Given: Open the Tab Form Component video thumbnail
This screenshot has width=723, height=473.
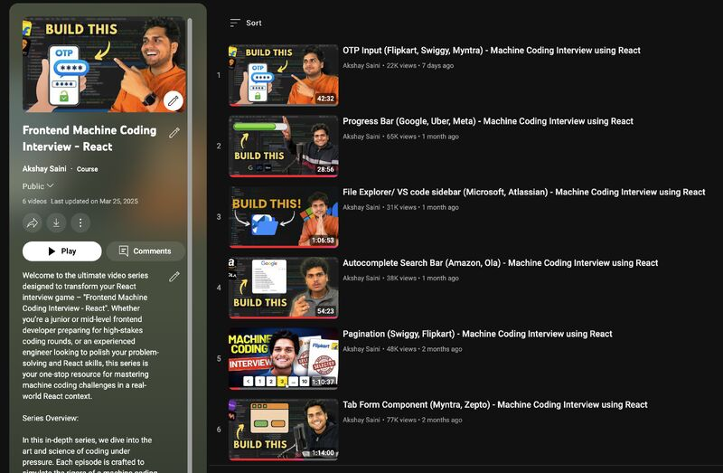Looking at the screenshot, I should (x=284, y=430).
